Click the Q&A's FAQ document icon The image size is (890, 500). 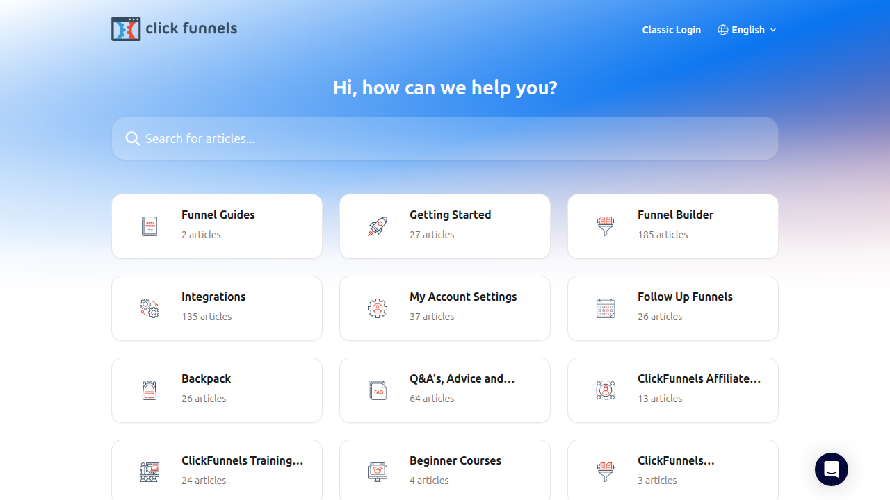378,390
